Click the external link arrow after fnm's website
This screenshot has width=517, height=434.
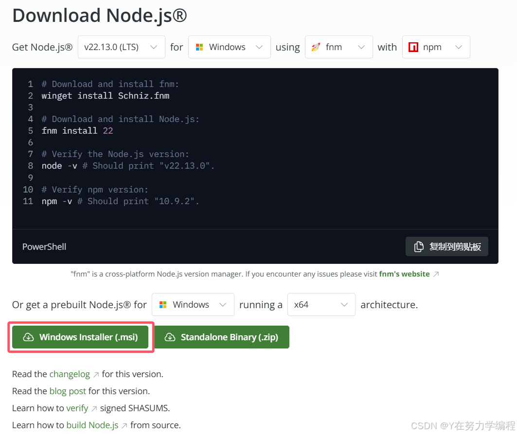(x=436, y=274)
